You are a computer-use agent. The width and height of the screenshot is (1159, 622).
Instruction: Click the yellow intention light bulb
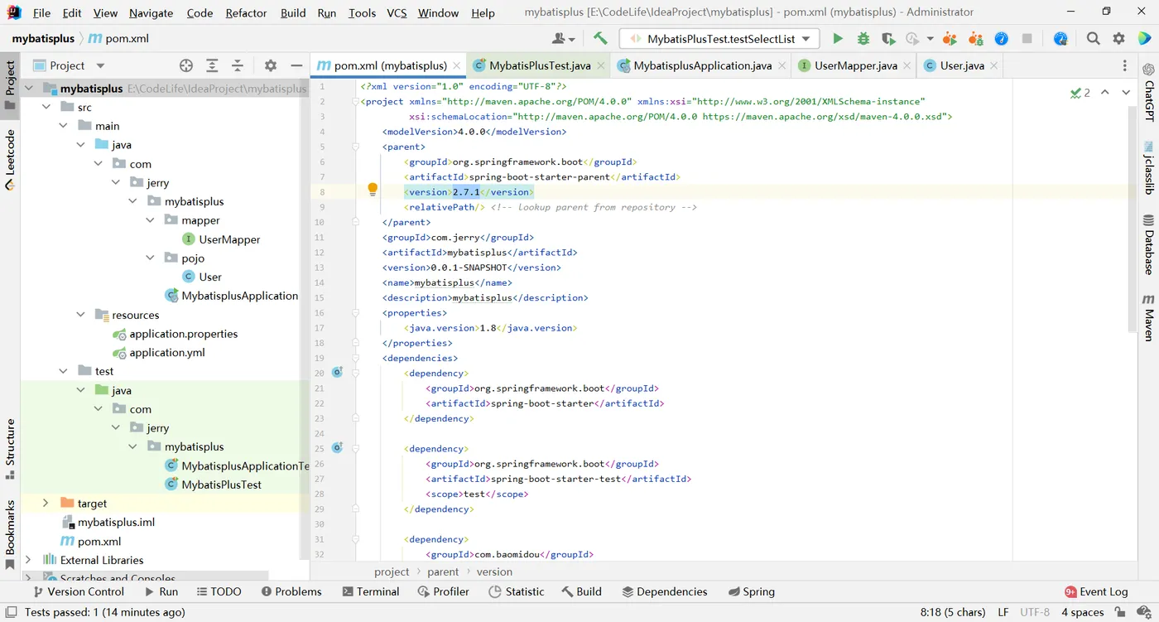(373, 190)
